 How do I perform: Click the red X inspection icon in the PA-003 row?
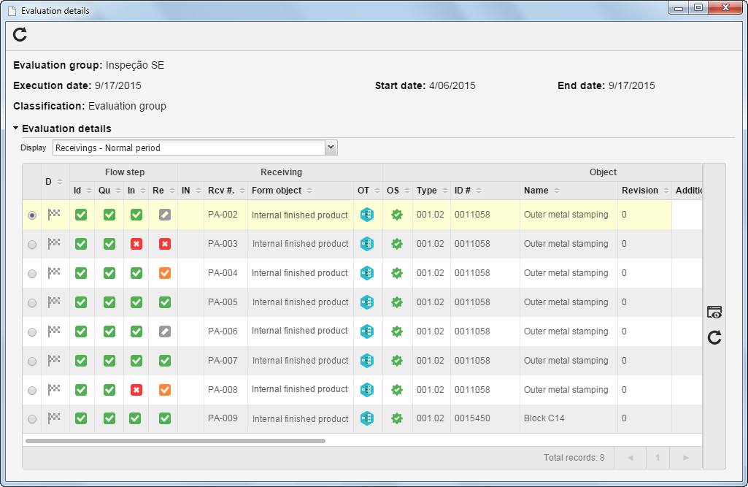(x=136, y=244)
